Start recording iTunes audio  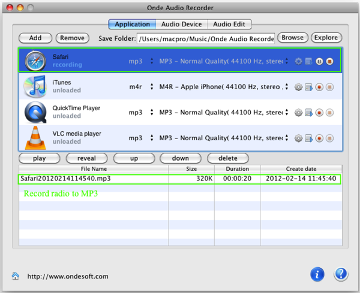point(319,87)
